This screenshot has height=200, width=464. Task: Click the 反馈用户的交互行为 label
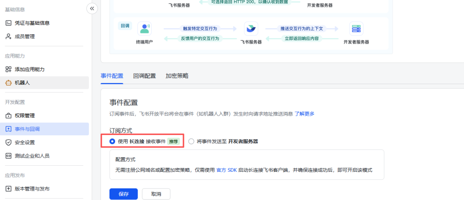[200, 39]
